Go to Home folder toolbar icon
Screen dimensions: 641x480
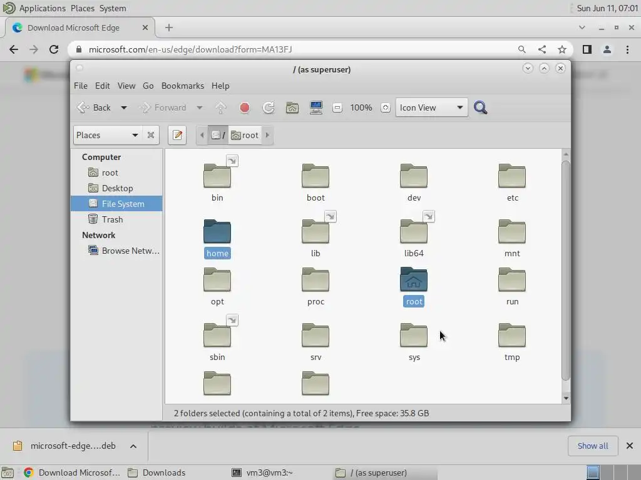(292, 107)
